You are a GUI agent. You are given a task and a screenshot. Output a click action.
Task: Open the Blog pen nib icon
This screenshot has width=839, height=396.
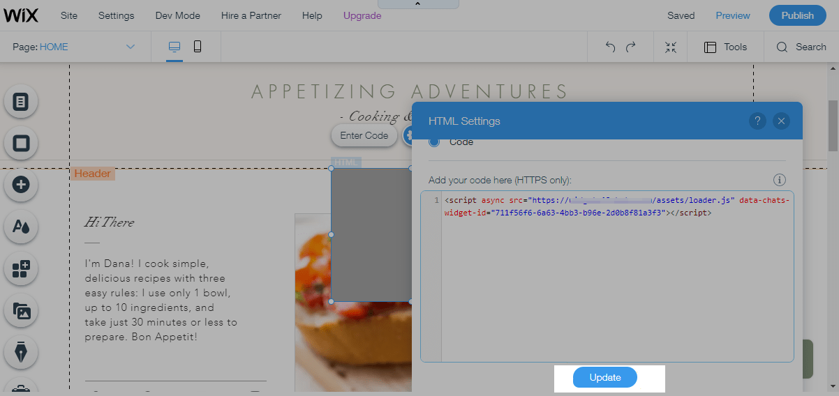tap(21, 353)
